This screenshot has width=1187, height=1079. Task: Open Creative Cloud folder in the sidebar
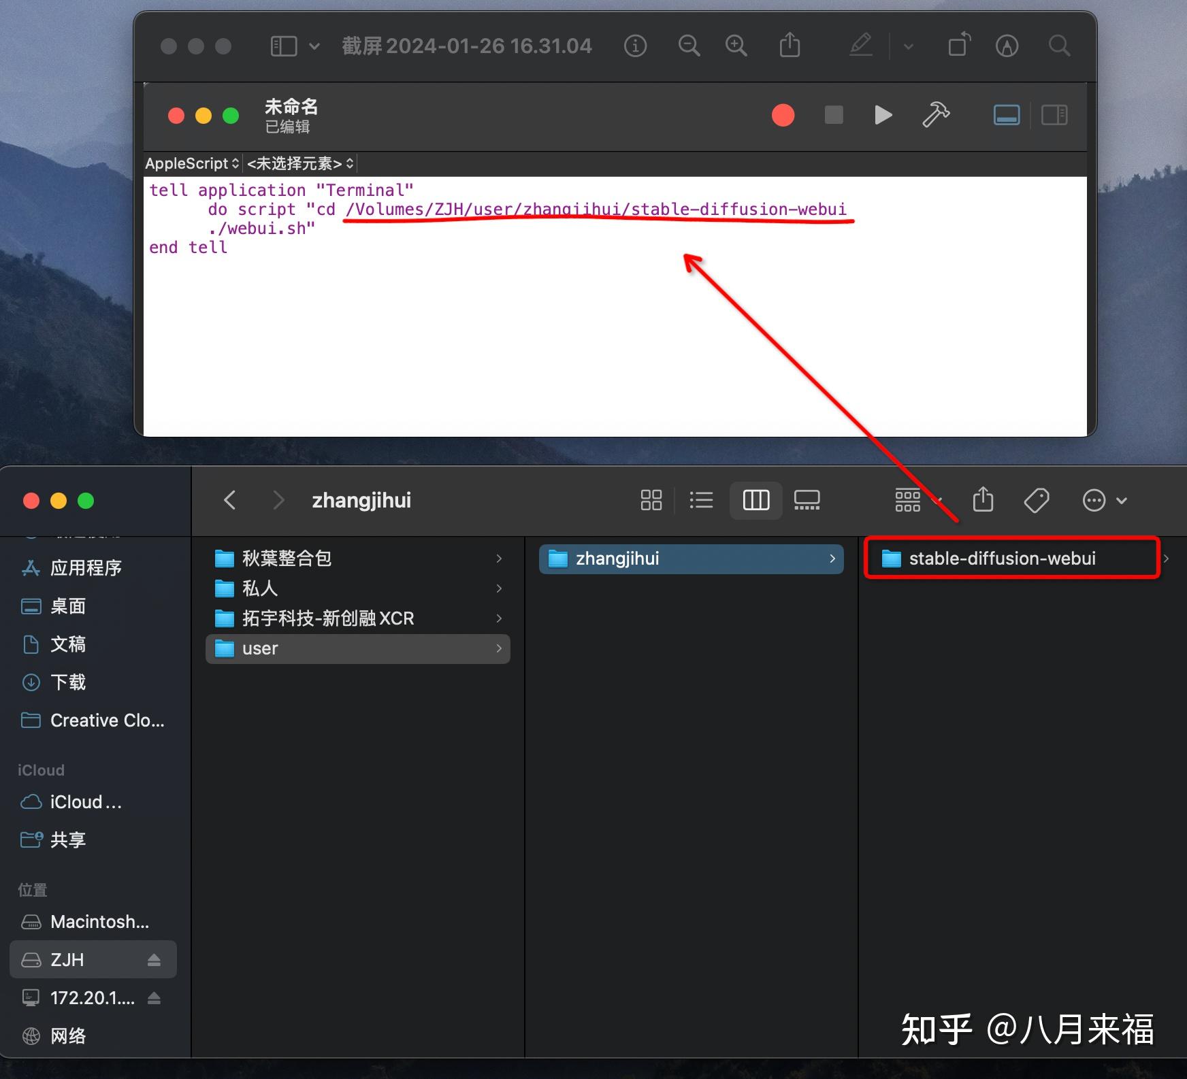(x=93, y=720)
